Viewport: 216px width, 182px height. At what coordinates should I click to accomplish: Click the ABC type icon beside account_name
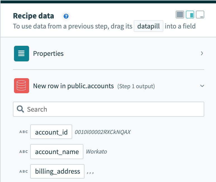[24, 152]
